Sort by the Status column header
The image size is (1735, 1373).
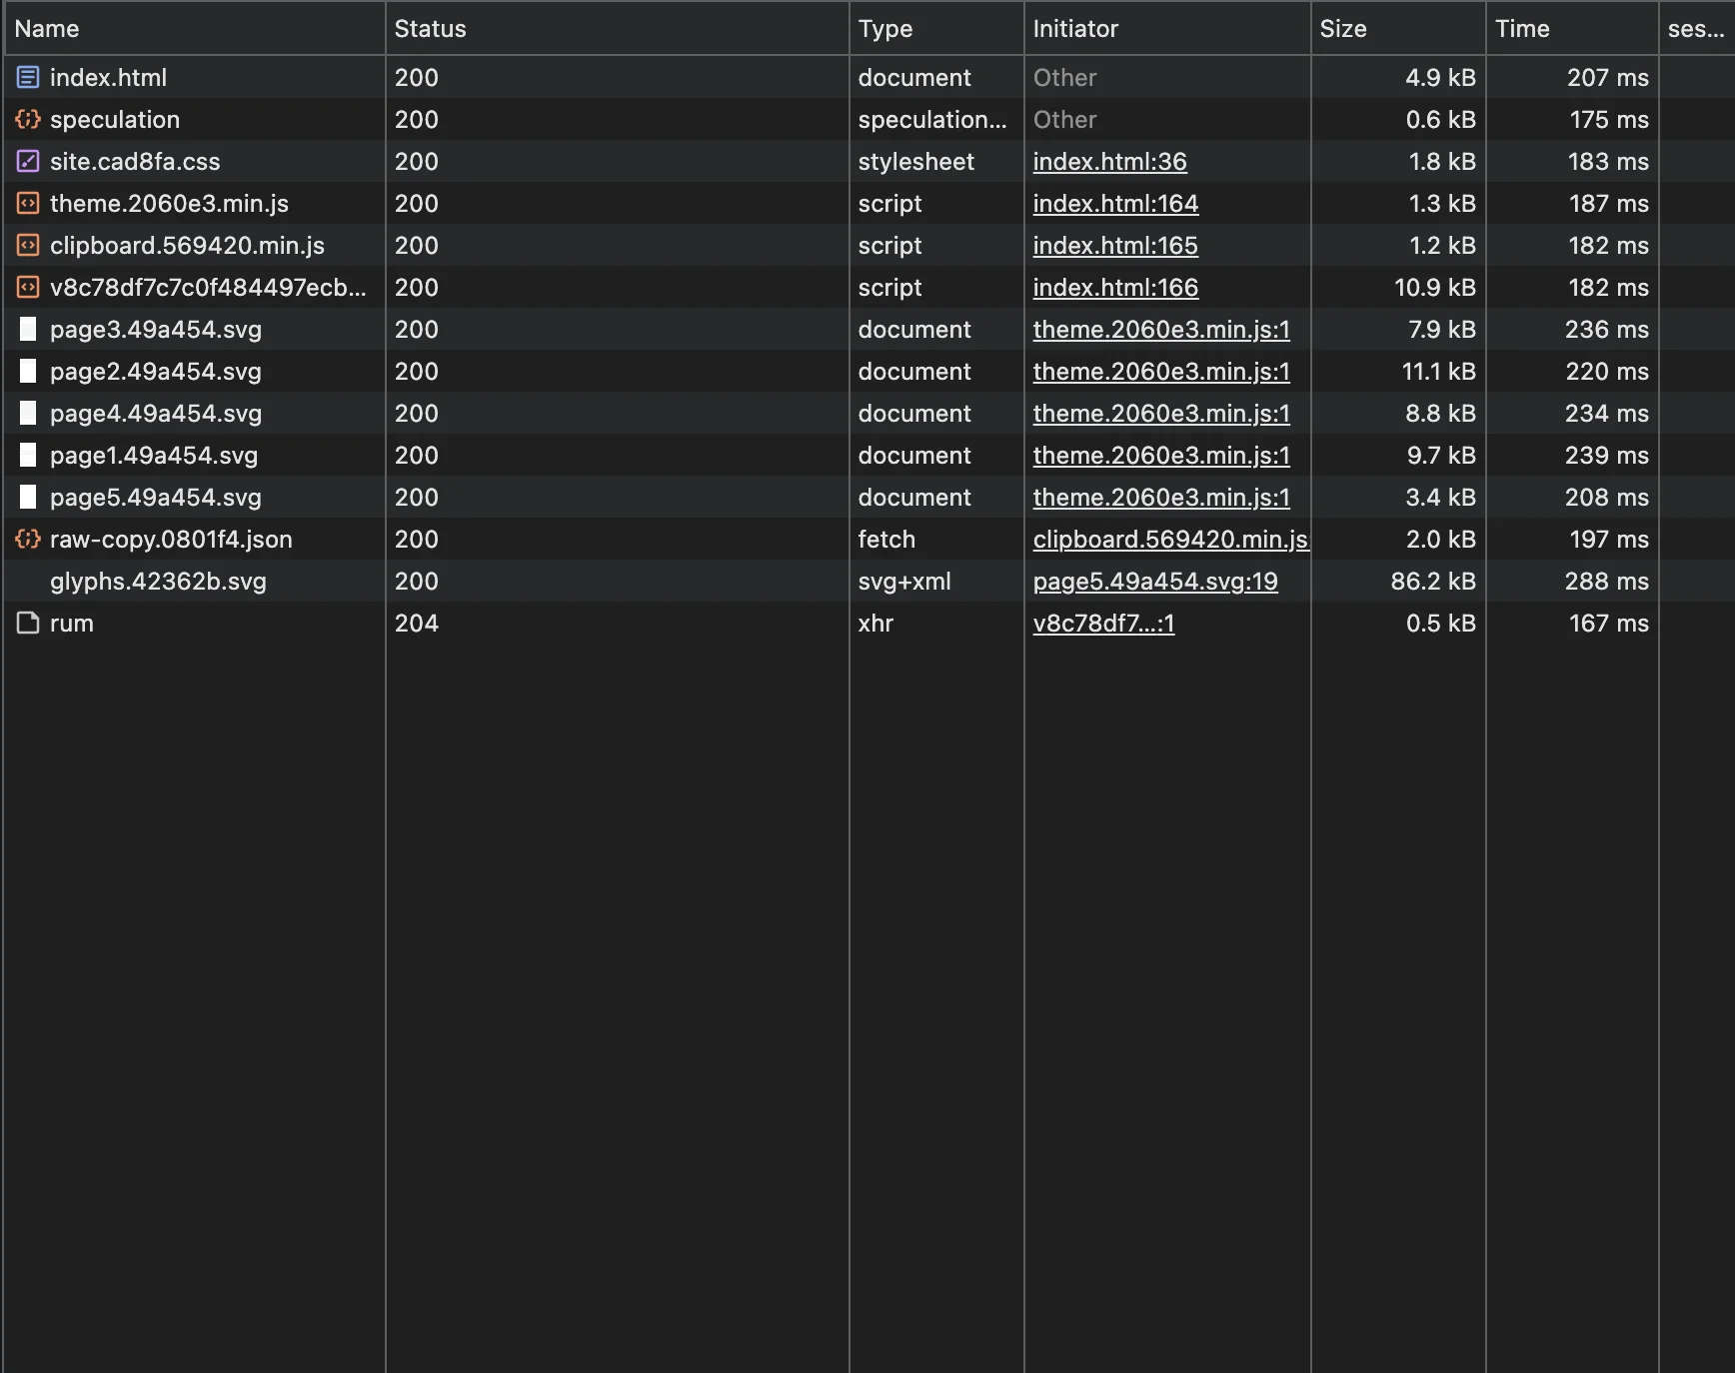(618, 28)
